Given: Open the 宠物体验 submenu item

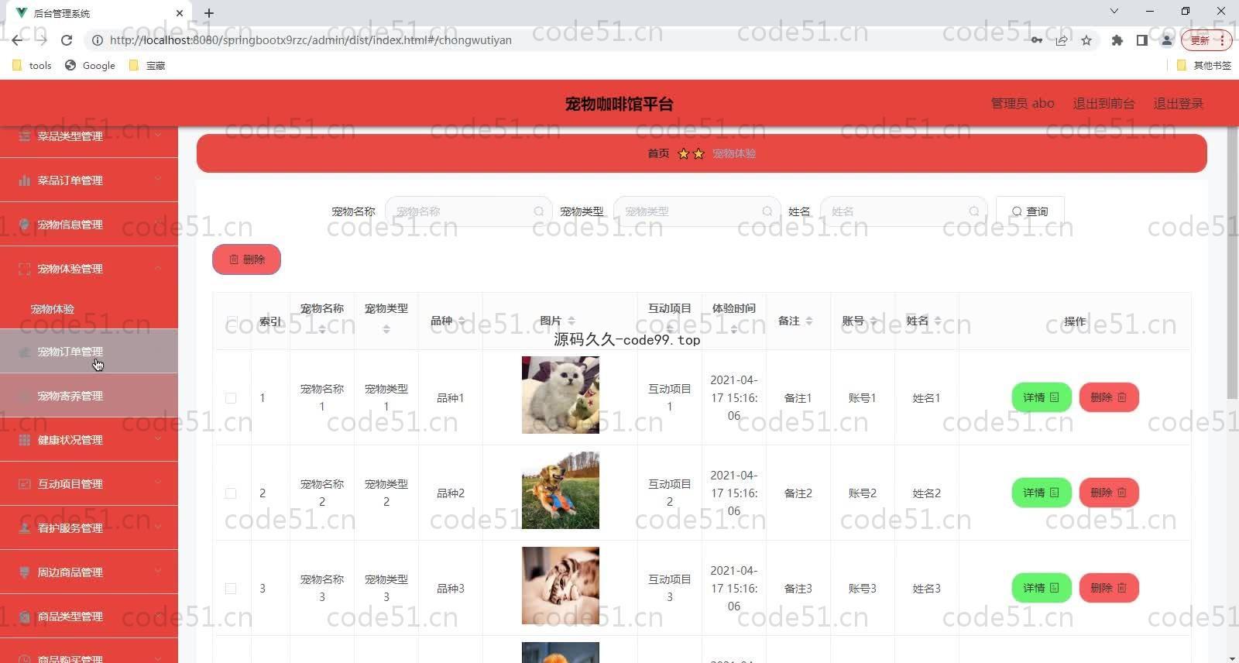Looking at the screenshot, I should tap(89, 309).
